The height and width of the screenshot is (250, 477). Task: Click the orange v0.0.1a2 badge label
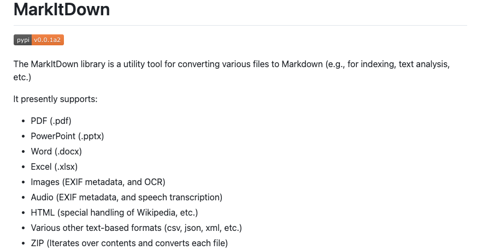tap(48, 40)
